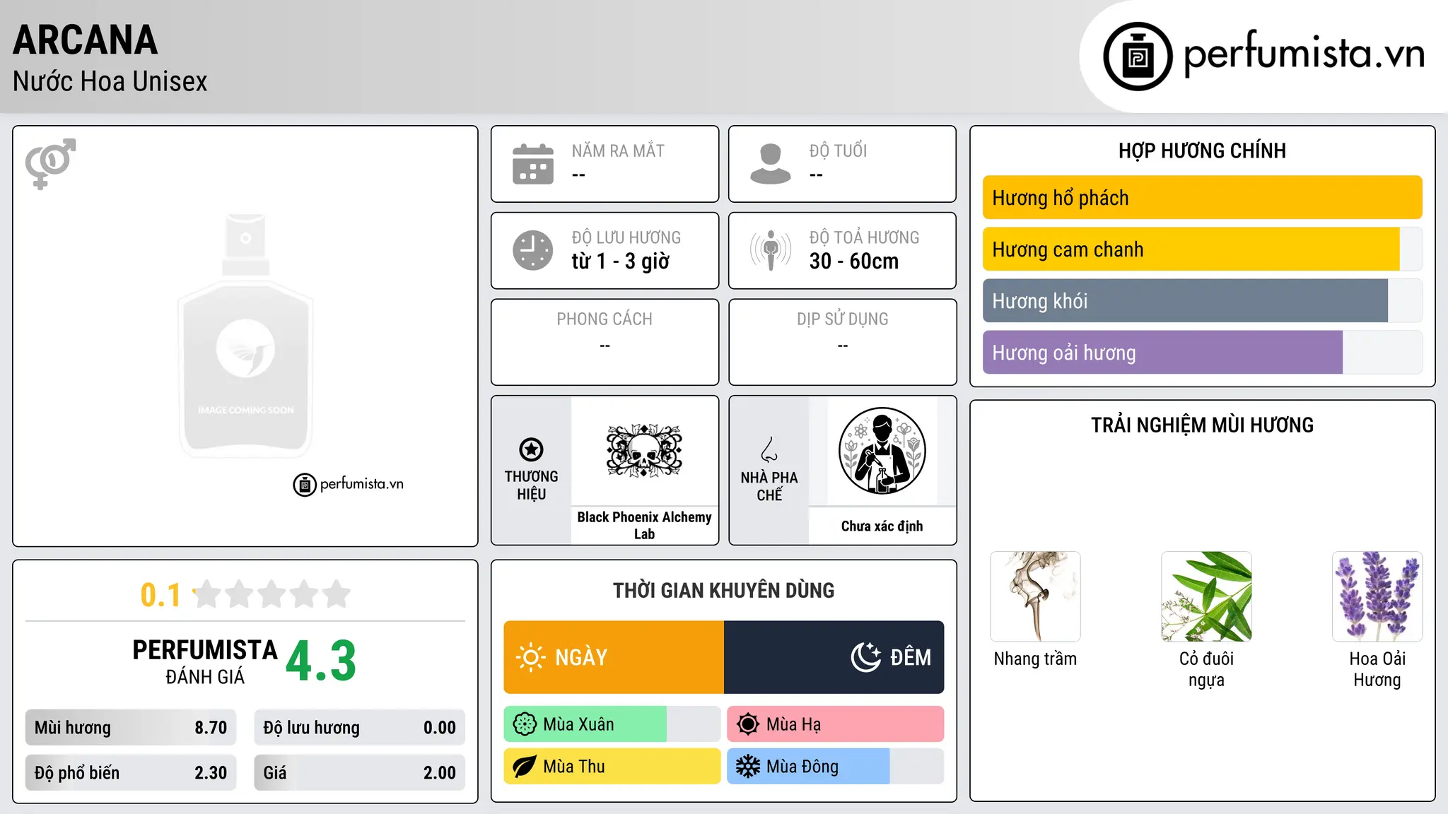The width and height of the screenshot is (1448, 814).
Task: Open the Nhang trầm incense image
Action: pos(1035,596)
